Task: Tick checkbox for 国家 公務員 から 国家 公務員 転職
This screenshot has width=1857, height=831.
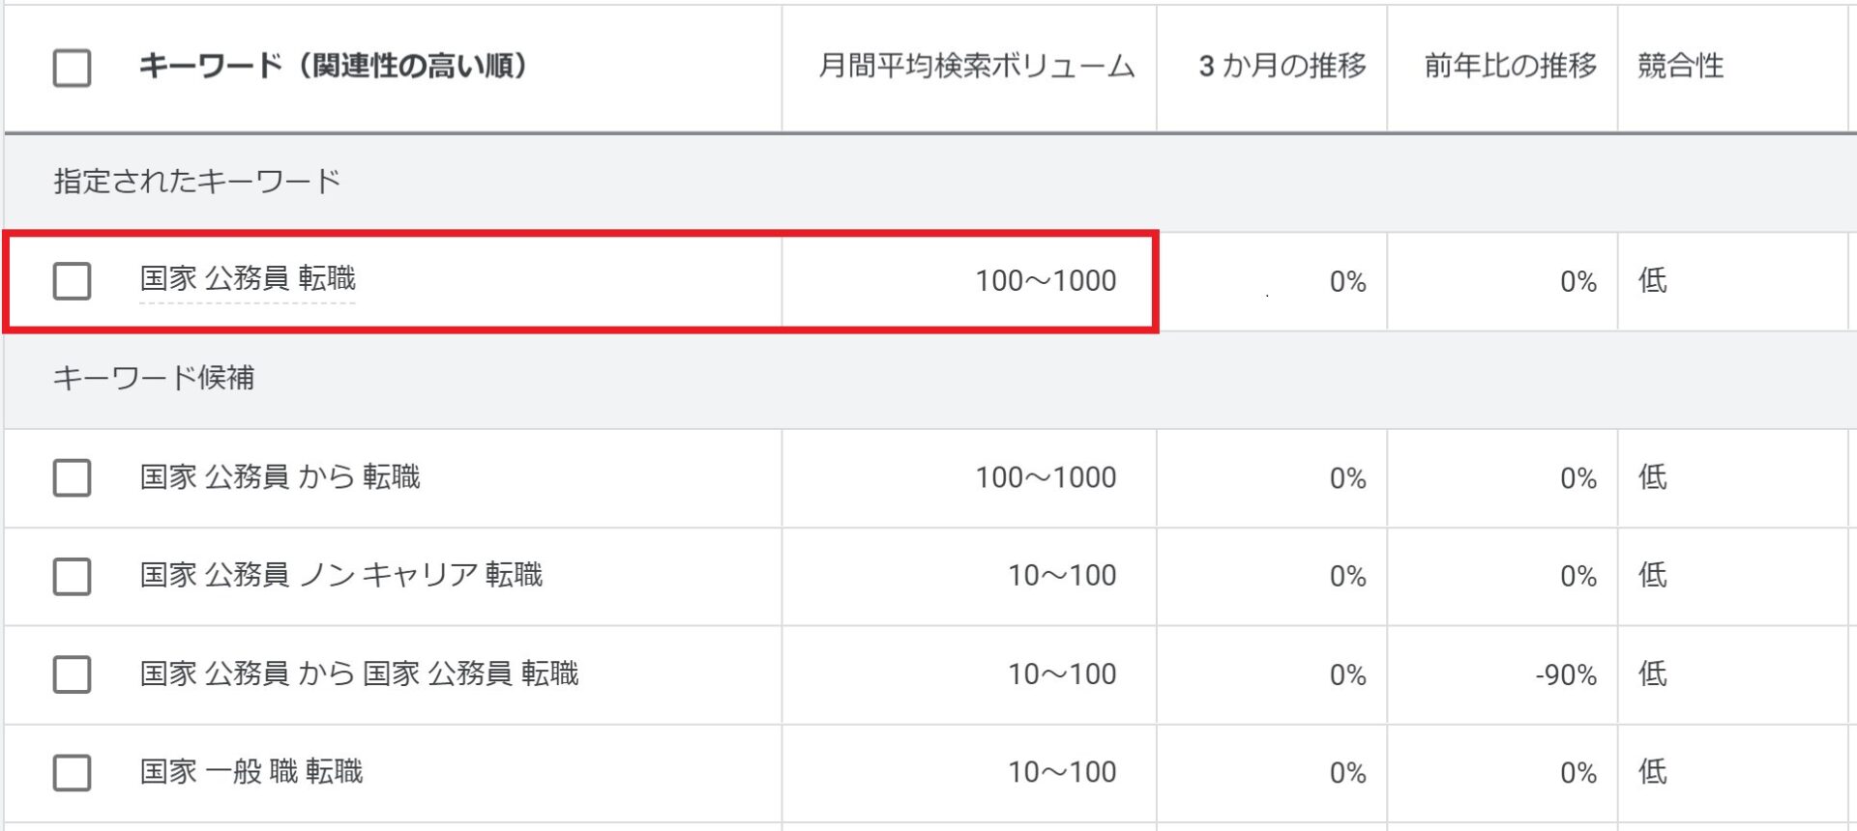Action: (72, 674)
